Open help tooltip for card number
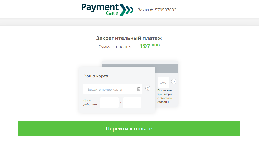259x145 pixels. click(x=148, y=88)
